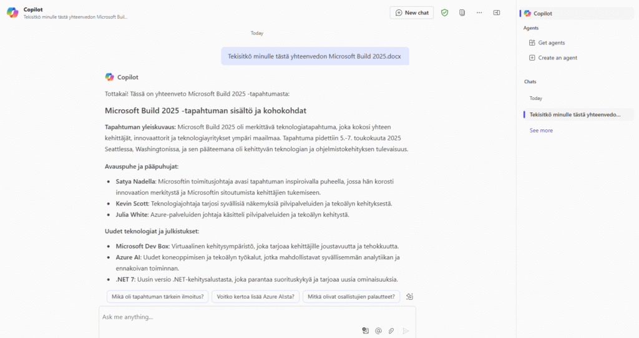Open the notebook pages icon in header
Screen dimensions: 639x338
pyautogui.click(x=462, y=12)
